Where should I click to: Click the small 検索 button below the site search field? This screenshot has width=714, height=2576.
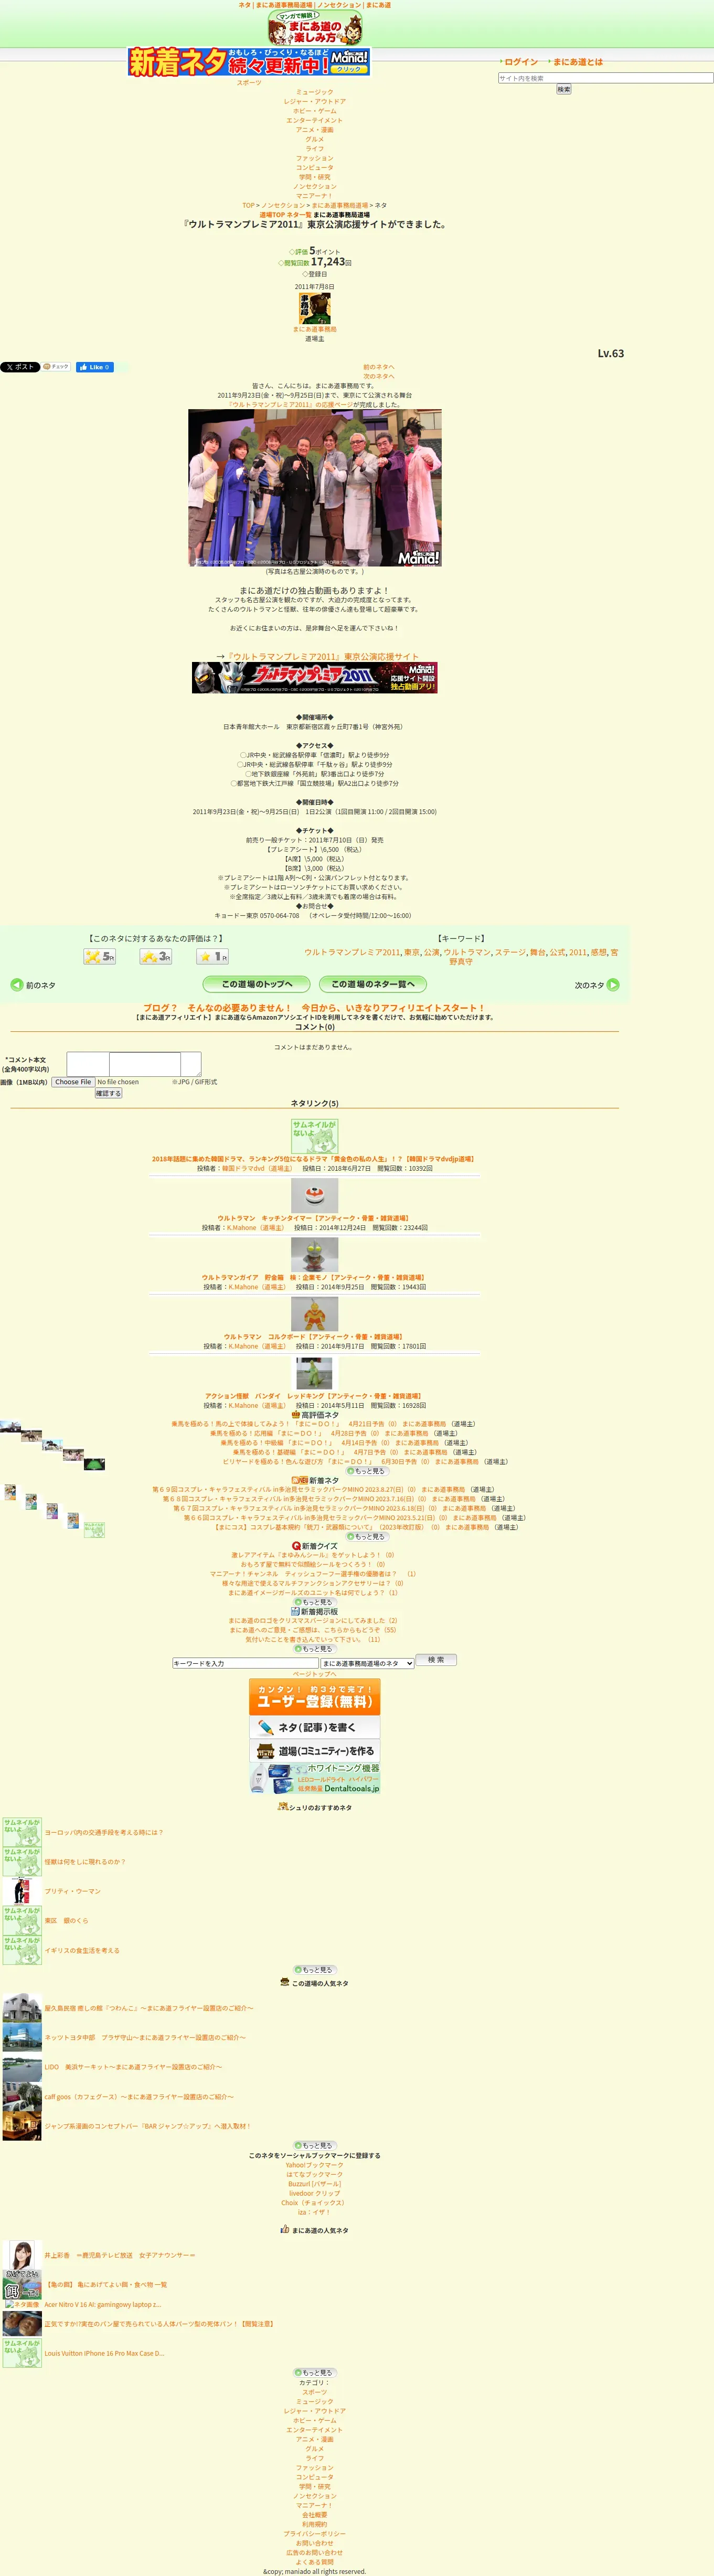tap(564, 89)
